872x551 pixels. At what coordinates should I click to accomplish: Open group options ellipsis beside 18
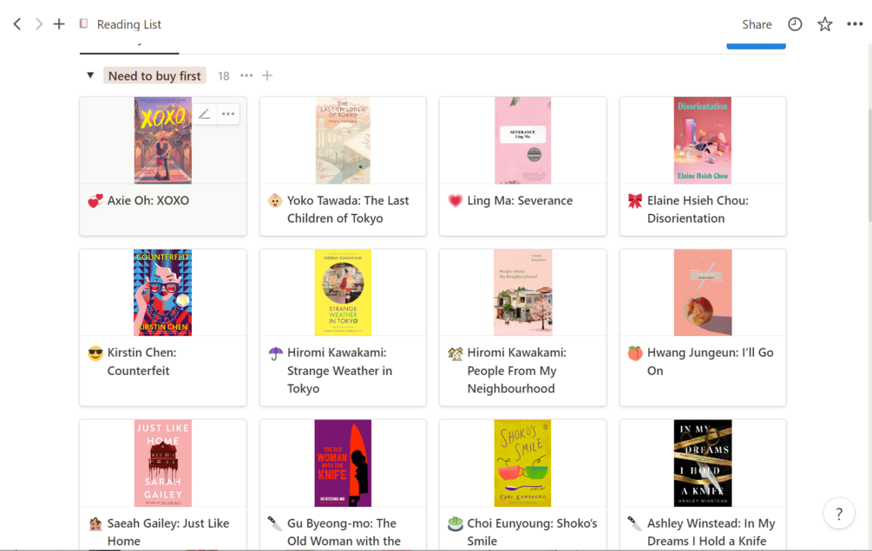[x=246, y=75]
